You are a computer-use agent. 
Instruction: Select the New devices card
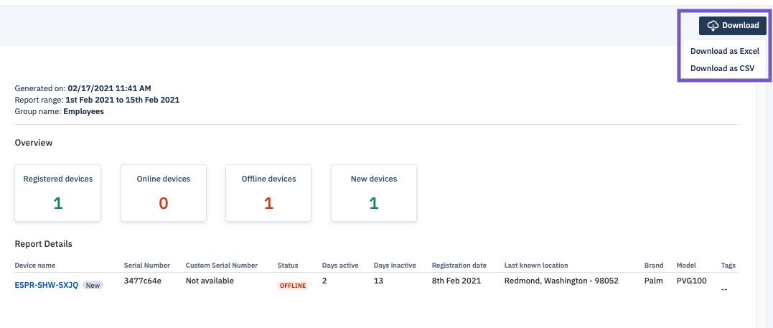pyautogui.click(x=374, y=193)
